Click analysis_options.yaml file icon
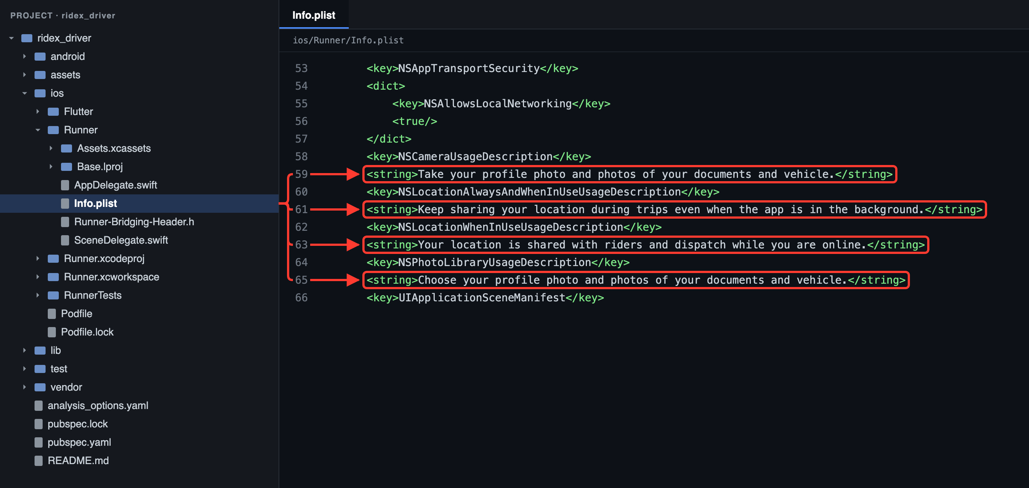Image resolution: width=1029 pixels, height=488 pixels. (x=39, y=406)
